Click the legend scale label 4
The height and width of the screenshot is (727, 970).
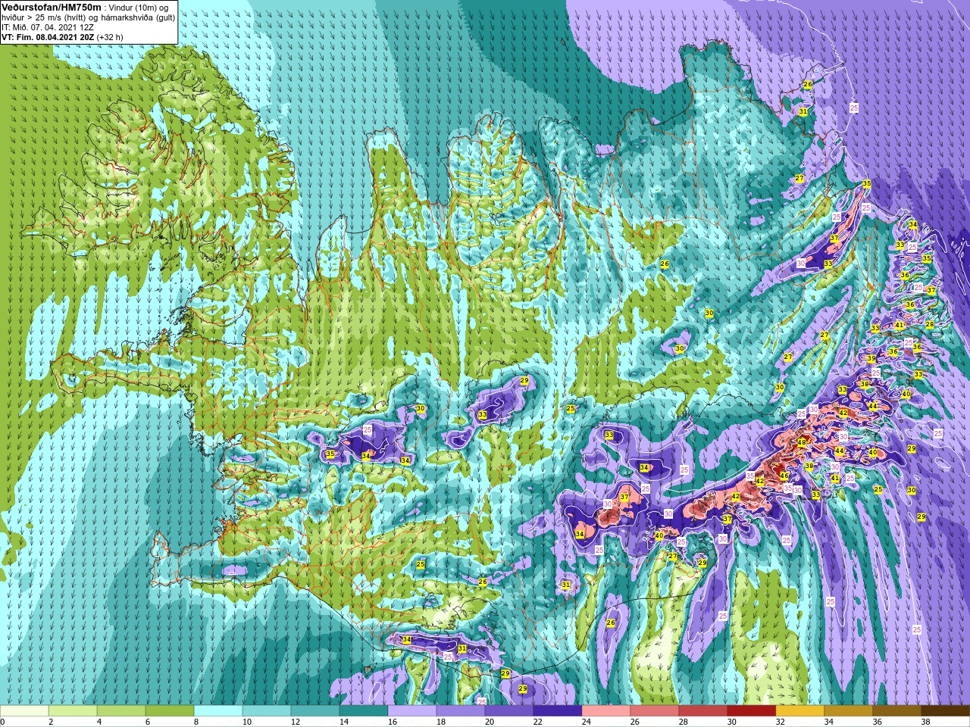pos(99,722)
